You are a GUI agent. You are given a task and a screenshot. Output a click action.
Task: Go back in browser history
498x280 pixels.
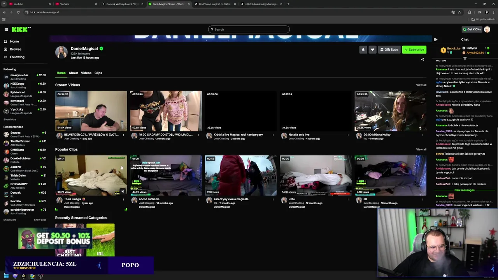[4, 12]
